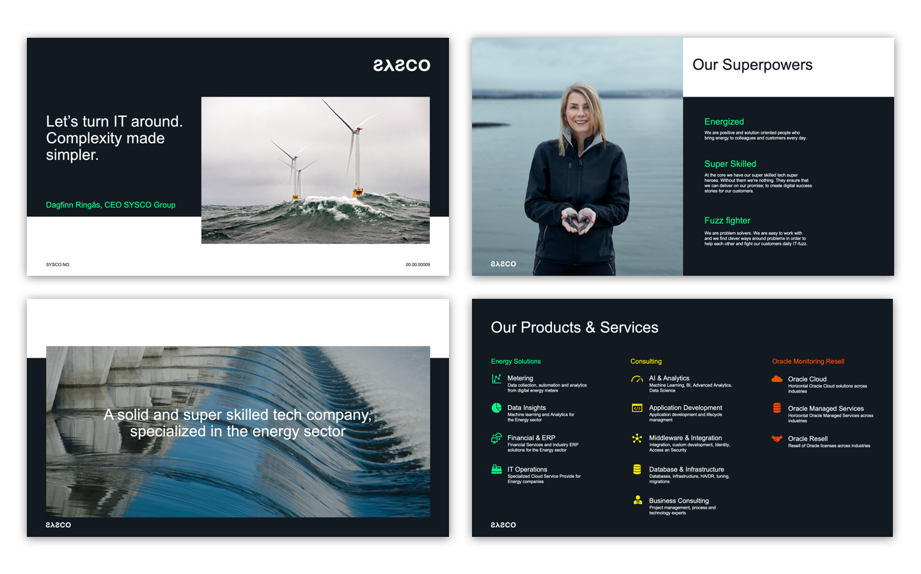Viewport: 921px width, 574px height.
Task: Select the wind turbine photo
Action: [315, 170]
